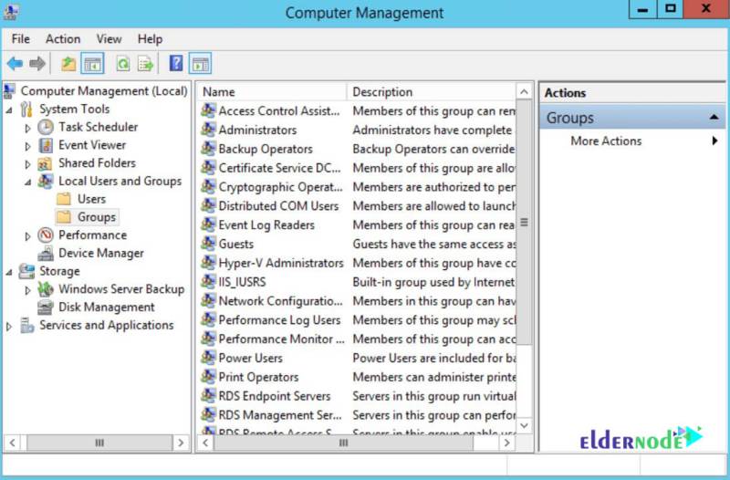
Task: Click the Local Users and Groups icon
Action: [x=46, y=181]
